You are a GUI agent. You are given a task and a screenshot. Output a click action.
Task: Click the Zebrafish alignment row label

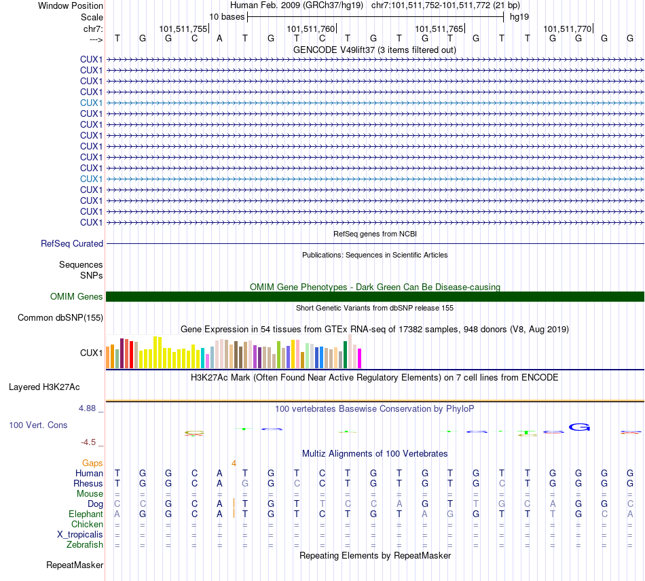point(85,544)
